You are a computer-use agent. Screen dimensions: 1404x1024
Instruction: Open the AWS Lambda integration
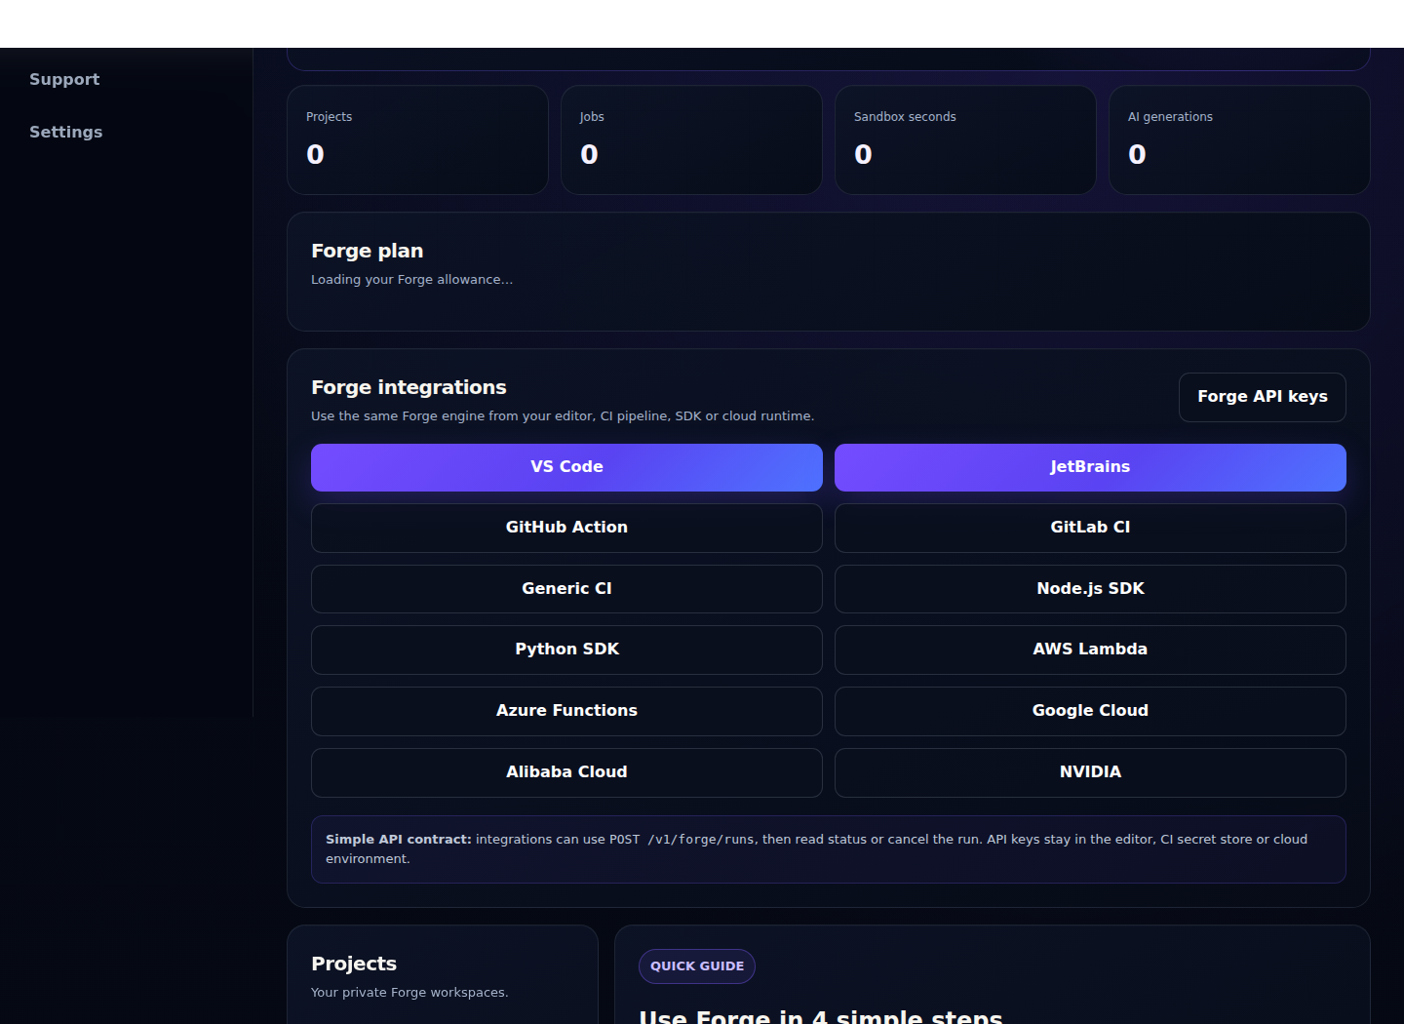(x=1090, y=650)
